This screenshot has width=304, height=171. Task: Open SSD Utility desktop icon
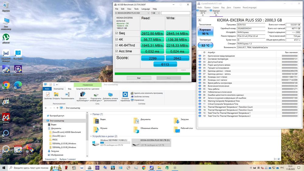(6, 150)
